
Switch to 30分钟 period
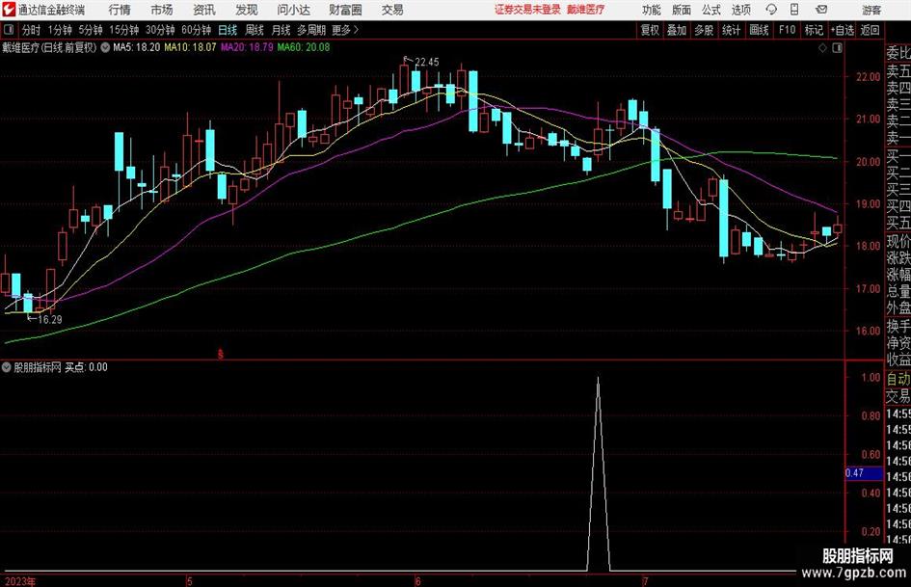point(160,30)
